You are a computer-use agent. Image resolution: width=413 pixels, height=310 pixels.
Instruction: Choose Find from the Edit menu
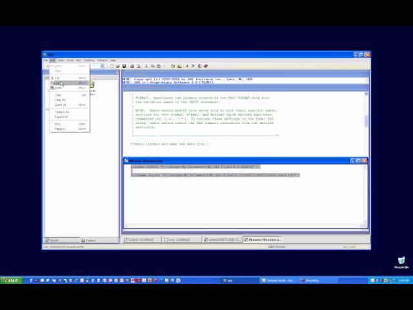70,124
